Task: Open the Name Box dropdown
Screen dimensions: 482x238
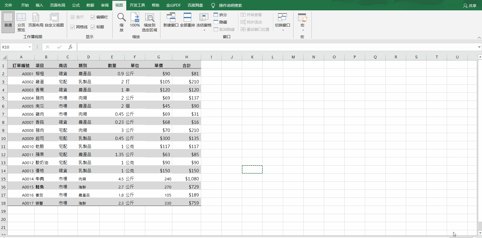Action: click(30, 47)
